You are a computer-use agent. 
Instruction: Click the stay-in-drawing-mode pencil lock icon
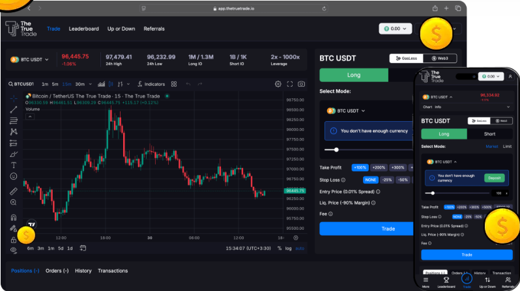(x=13, y=229)
